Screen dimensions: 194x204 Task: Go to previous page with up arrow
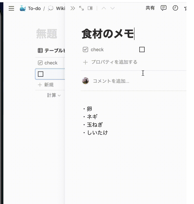(x=104, y=8)
